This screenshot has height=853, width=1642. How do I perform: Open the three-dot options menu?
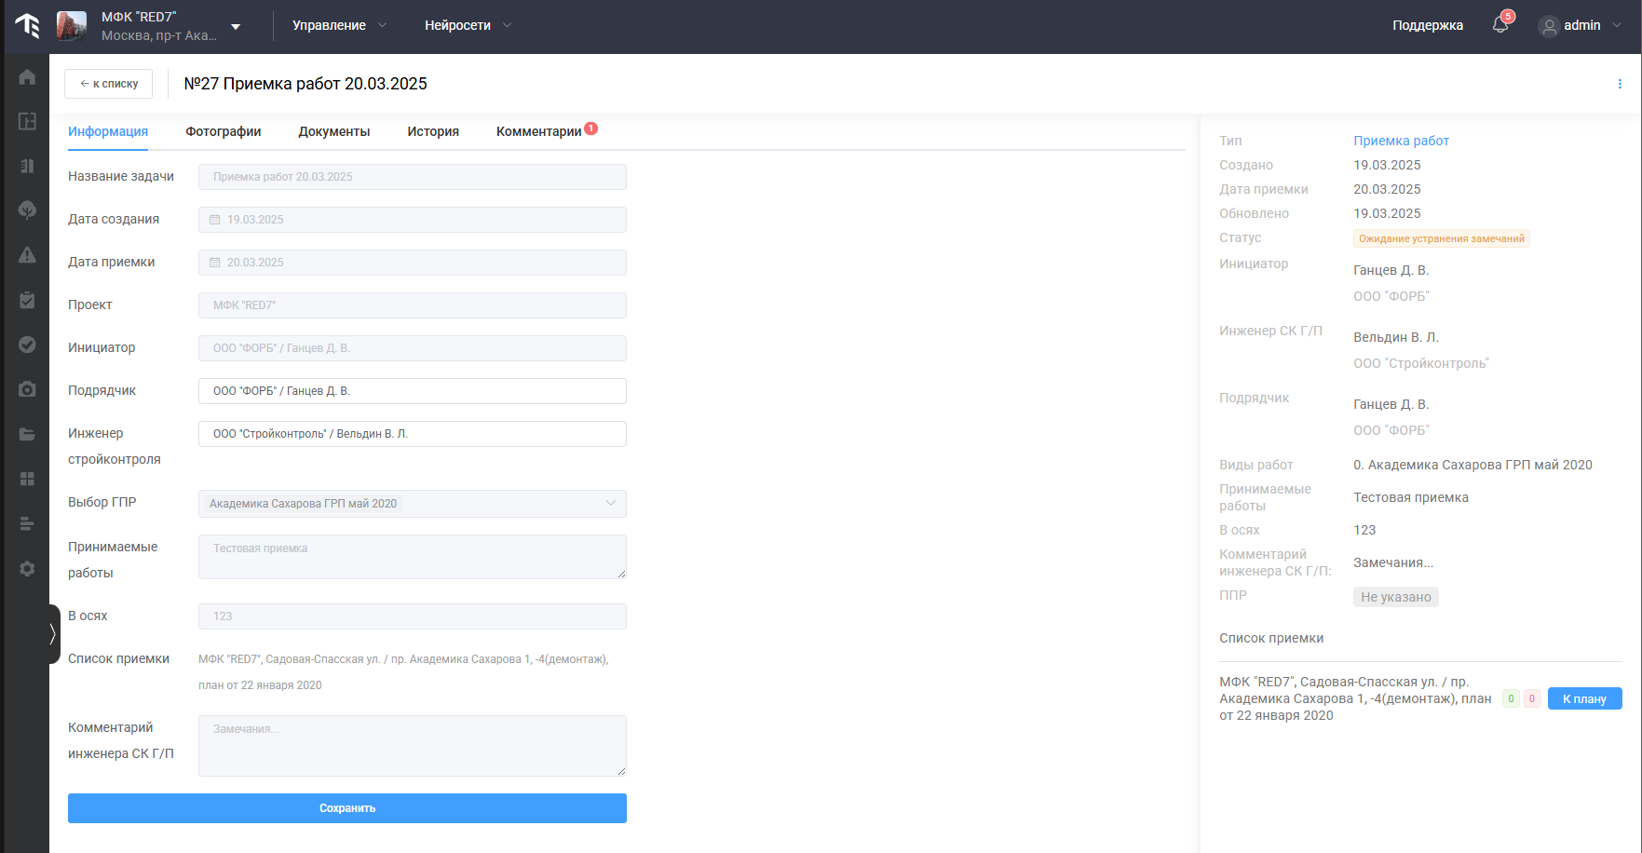pos(1620,84)
